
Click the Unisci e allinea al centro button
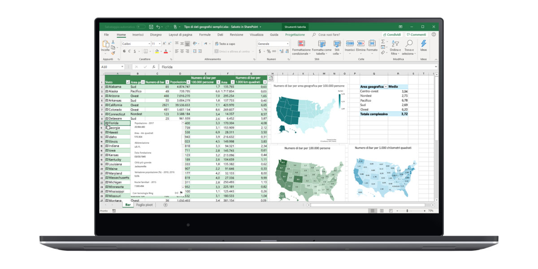click(232, 51)
